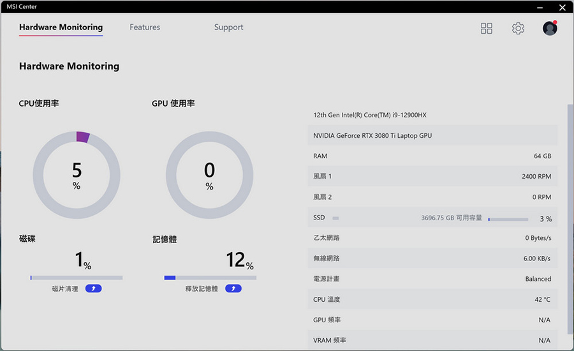Click the VRAM 頻率 label
The height and width of the screenshot is (351, 574).
(329, 340)
